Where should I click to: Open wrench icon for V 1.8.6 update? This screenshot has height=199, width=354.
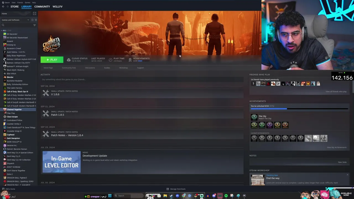pyautogui.click(x=46, y=93)
